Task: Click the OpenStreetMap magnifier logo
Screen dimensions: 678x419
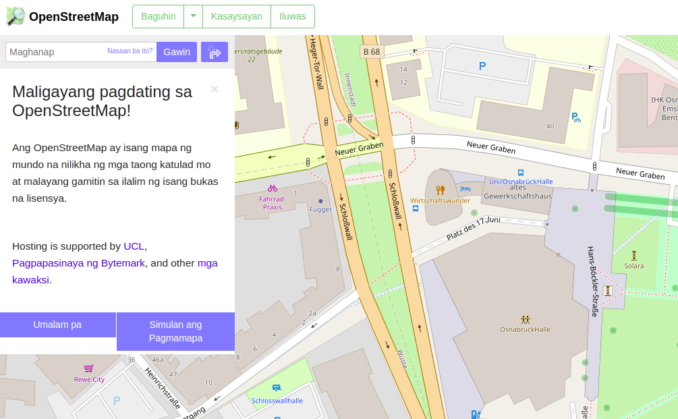Action: pos(16,16)
